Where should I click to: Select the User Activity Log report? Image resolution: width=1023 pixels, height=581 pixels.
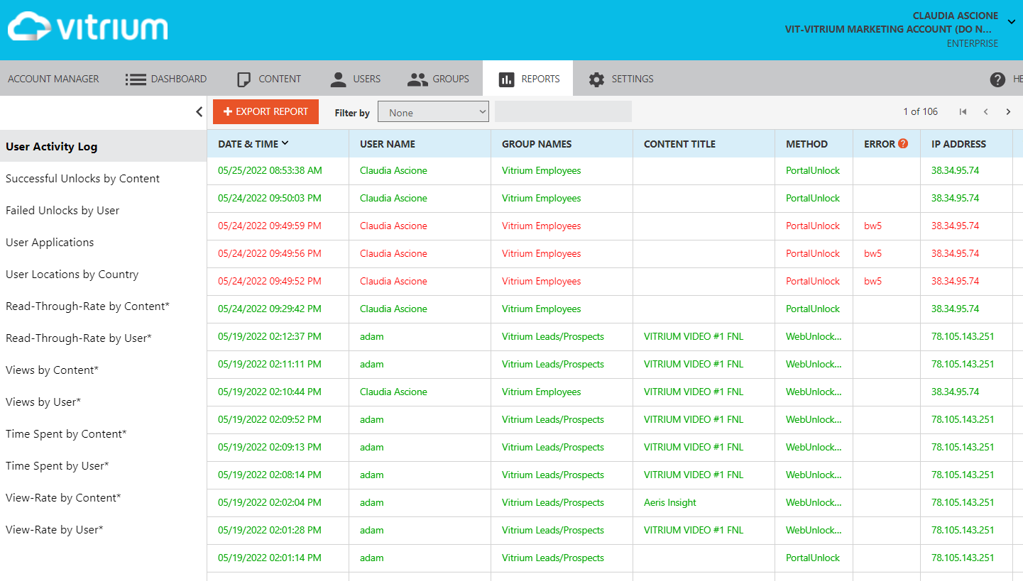pos(104,147)
